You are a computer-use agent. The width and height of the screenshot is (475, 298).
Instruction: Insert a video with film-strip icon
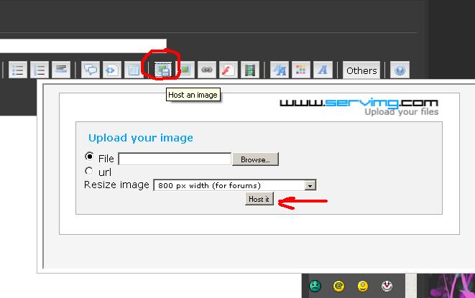[250, 70]
